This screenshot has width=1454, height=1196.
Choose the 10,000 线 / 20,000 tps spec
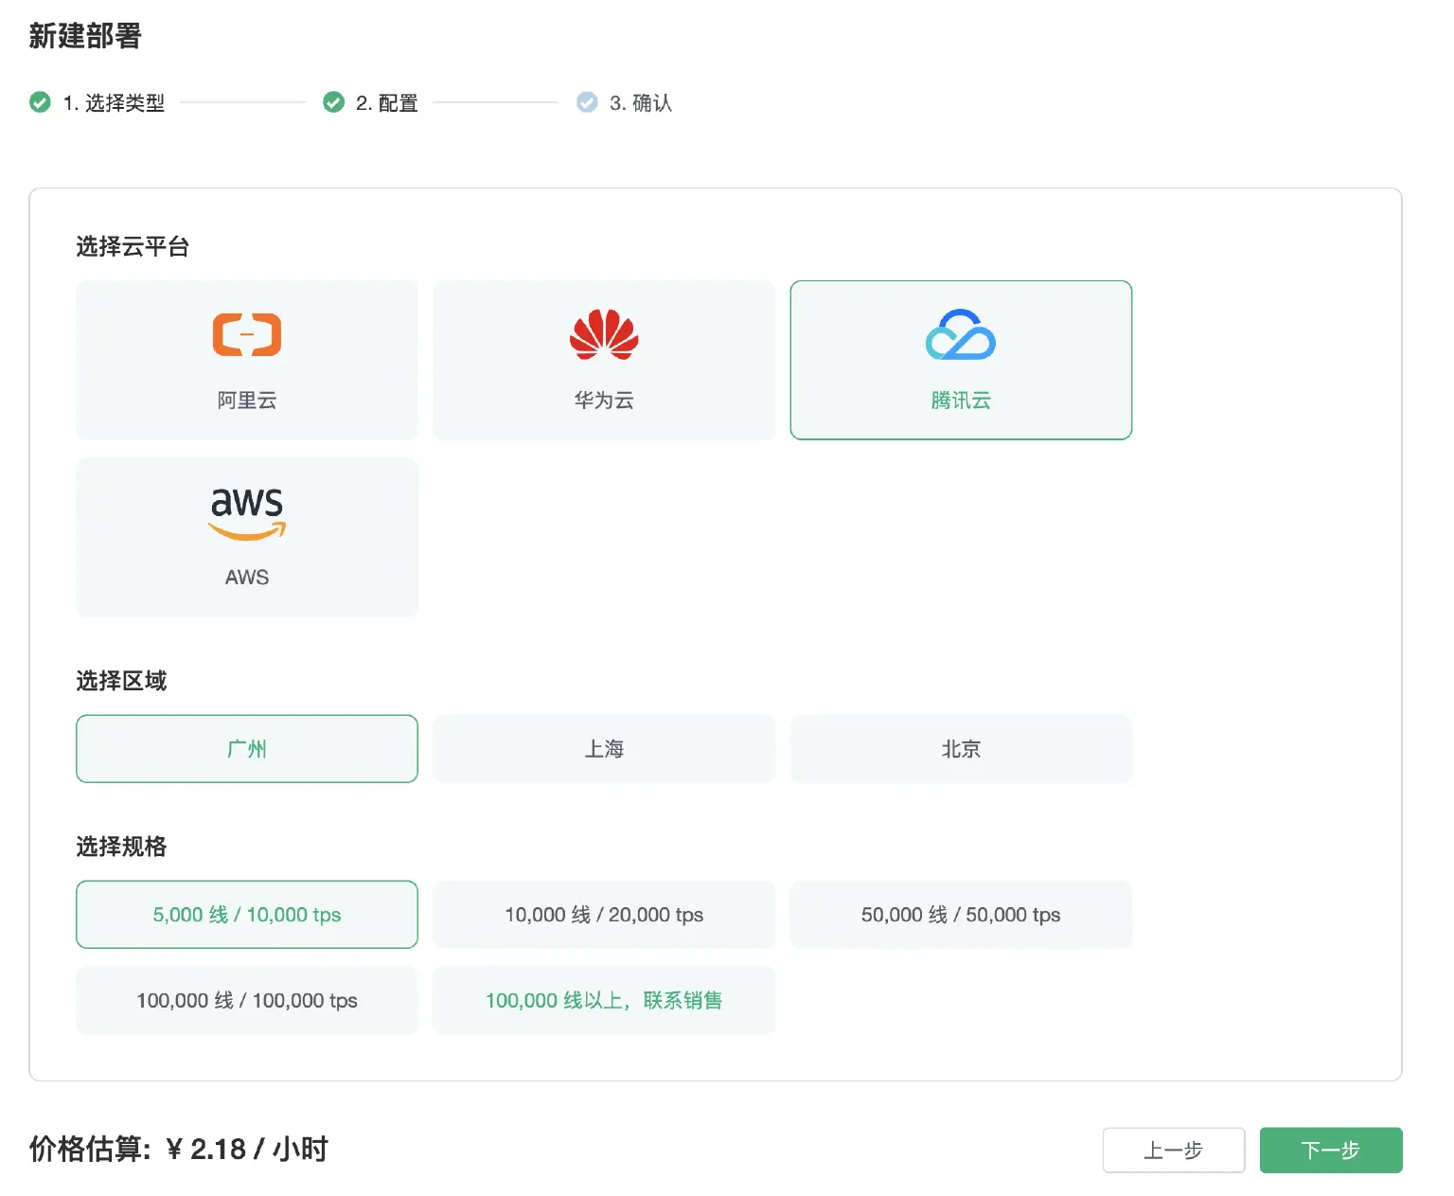tap(604, 915)
